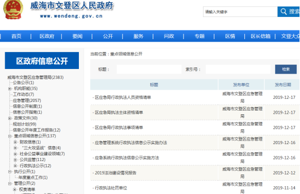Open the 专题 navigation tab

point(199,36)
